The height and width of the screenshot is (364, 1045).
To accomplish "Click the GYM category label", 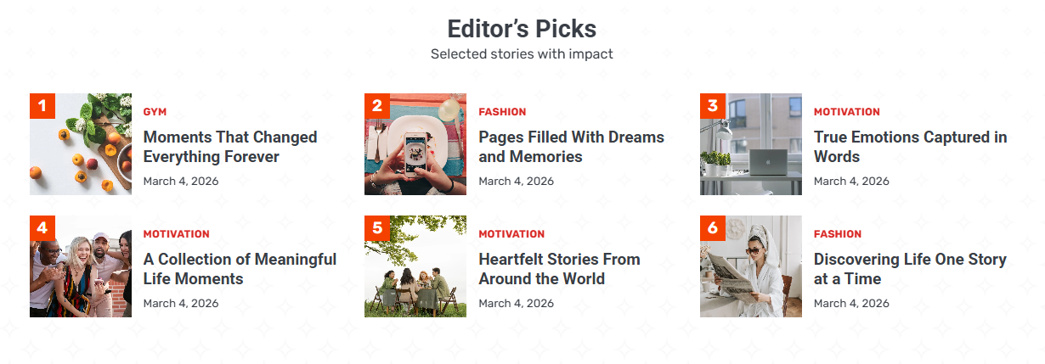I will [x=155, y=112].
